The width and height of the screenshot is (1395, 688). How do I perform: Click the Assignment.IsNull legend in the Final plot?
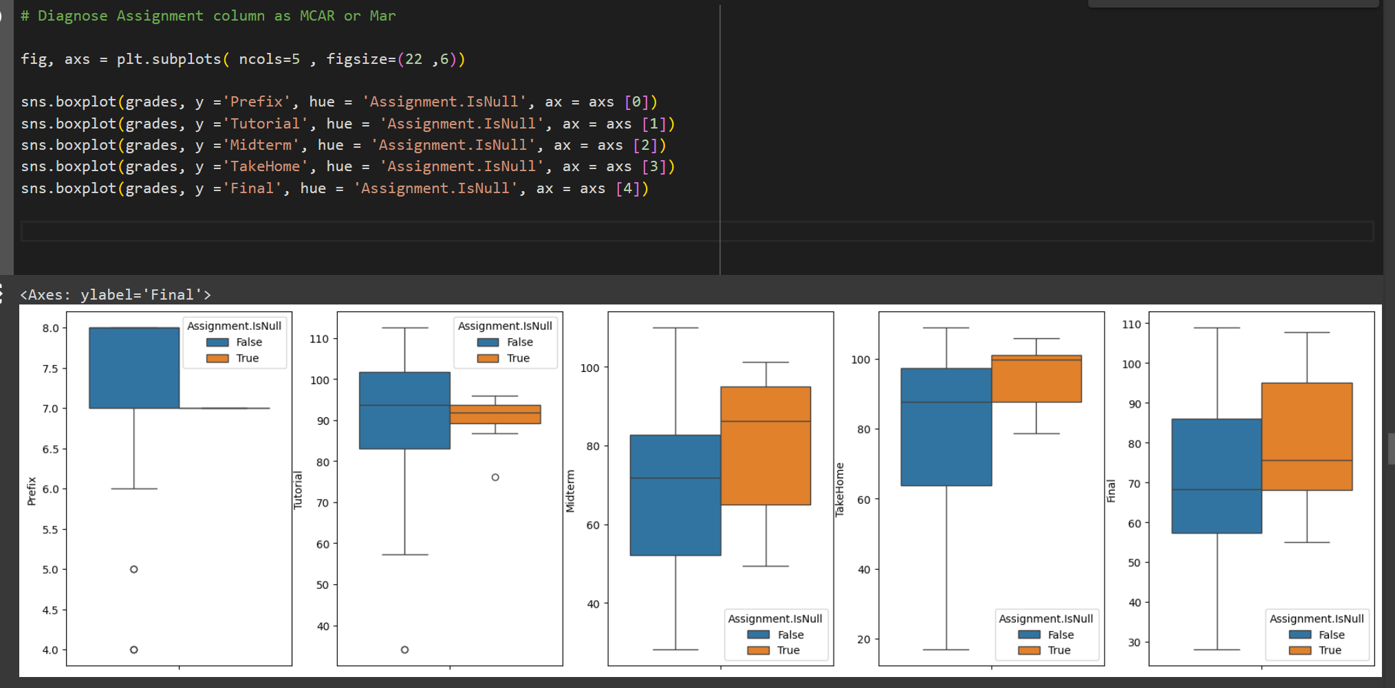tap(1317, 619)
